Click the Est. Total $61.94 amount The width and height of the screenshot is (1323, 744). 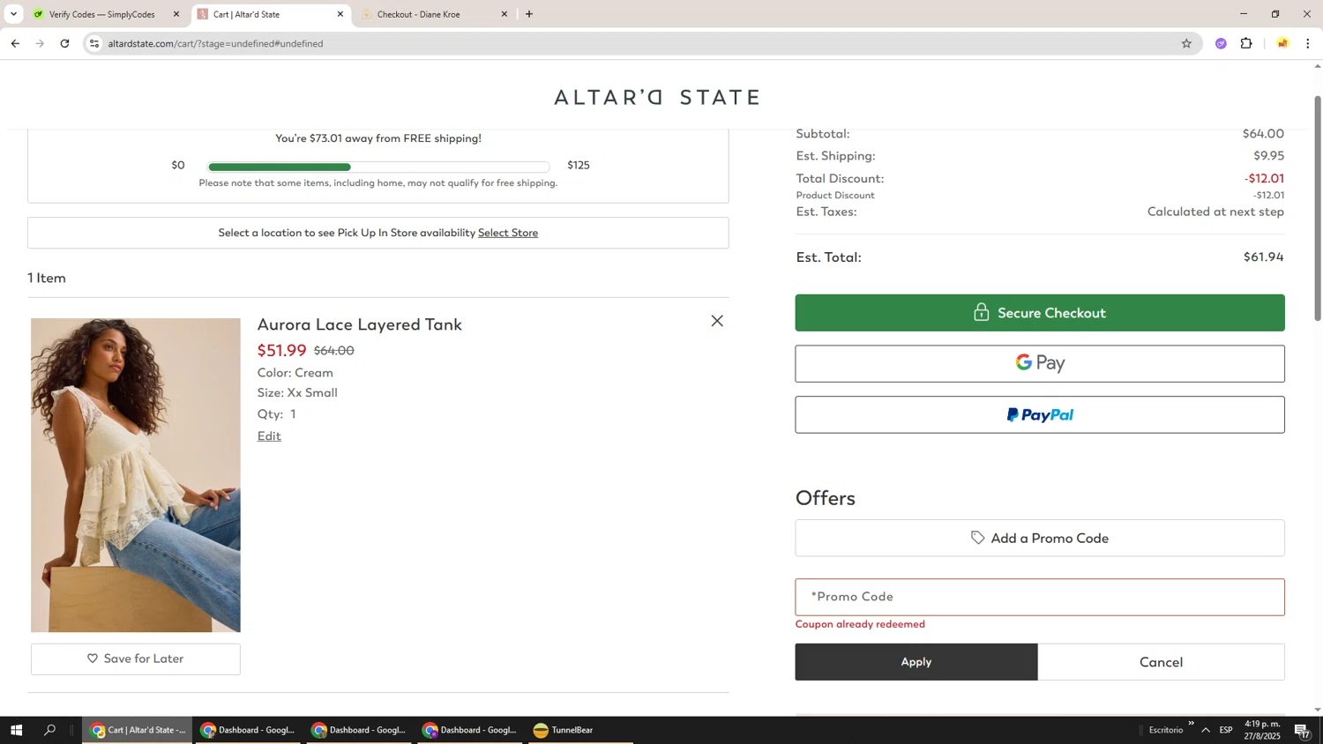coord(1263,257)
